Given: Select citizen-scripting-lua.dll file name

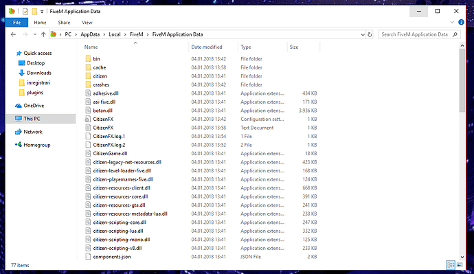Looking at the screenshot, I should (118, 231).
